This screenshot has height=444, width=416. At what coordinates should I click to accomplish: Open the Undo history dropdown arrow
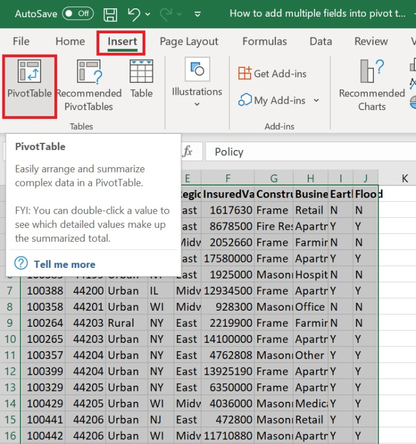click(148, 14)
